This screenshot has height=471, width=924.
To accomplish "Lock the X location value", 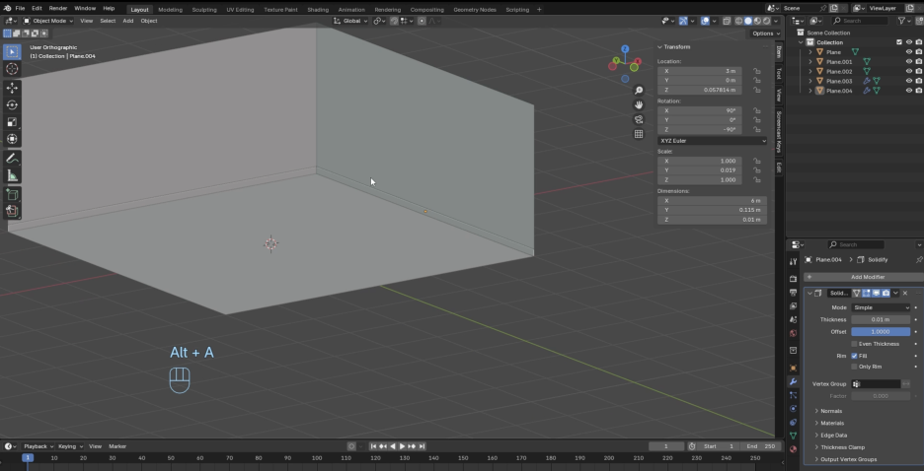I will tap(756, 71).
